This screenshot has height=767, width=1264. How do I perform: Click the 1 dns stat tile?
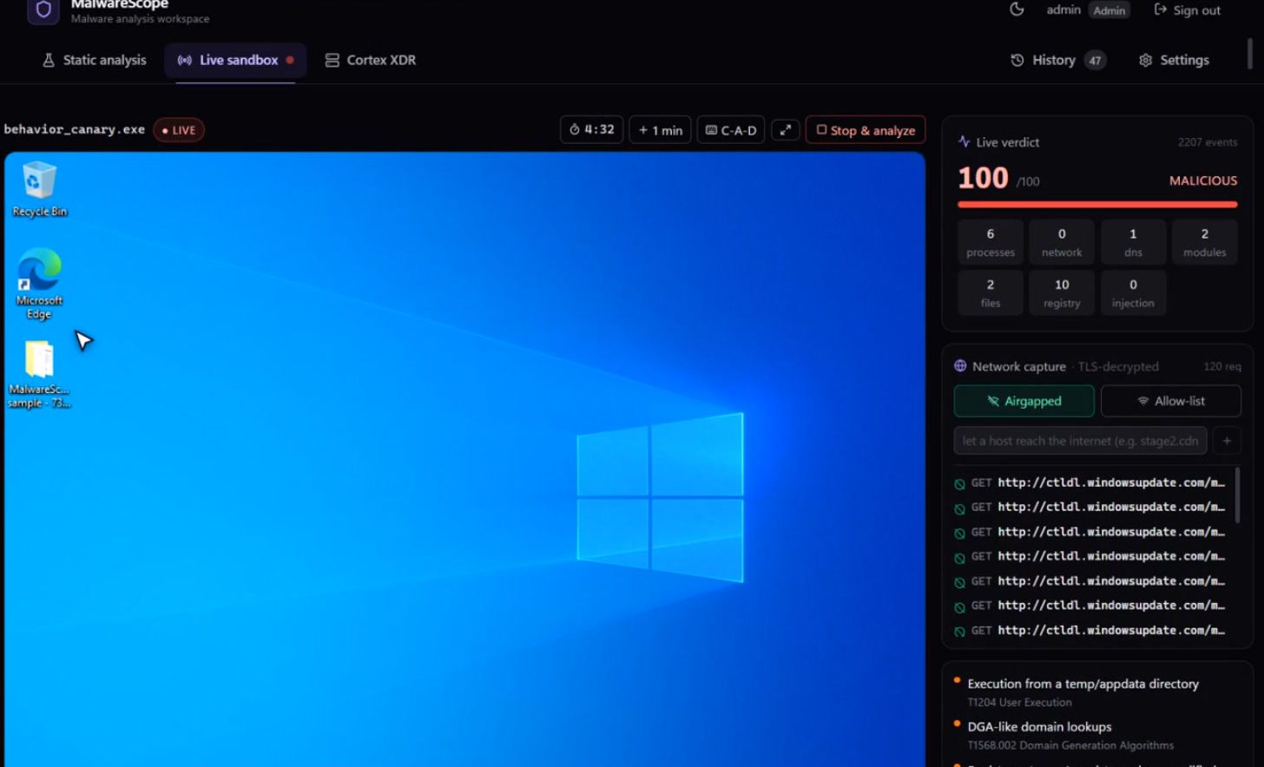[1133, 242]
